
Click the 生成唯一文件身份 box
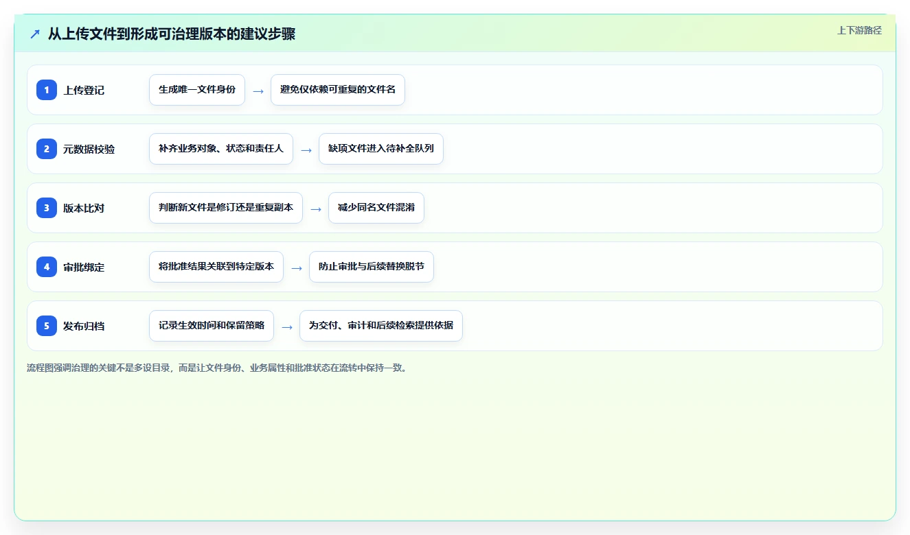[197, 90]
